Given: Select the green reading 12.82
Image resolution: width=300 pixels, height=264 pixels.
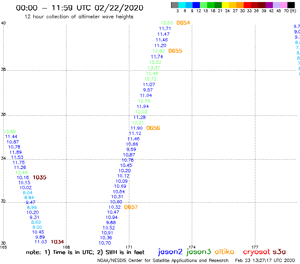Looking at the screenshot, I should pyautogui.click(x=159, y=51).
